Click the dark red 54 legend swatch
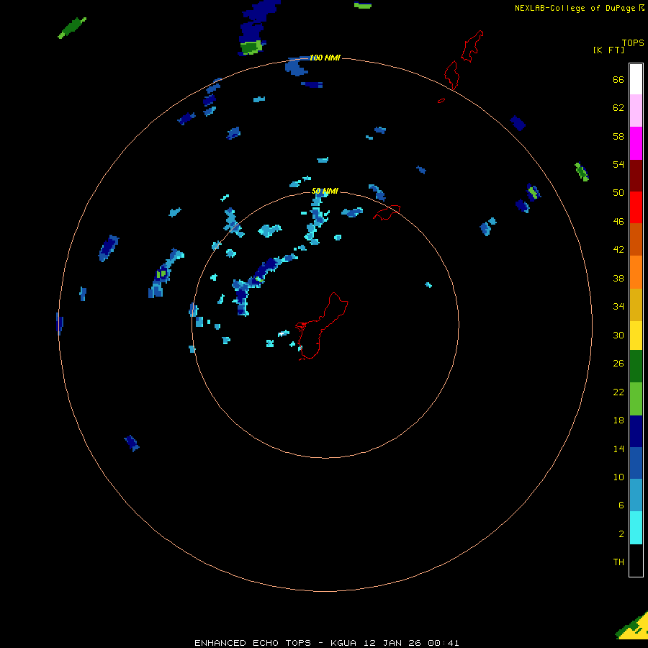The image size is (648, 648). [x=636, y=175]
